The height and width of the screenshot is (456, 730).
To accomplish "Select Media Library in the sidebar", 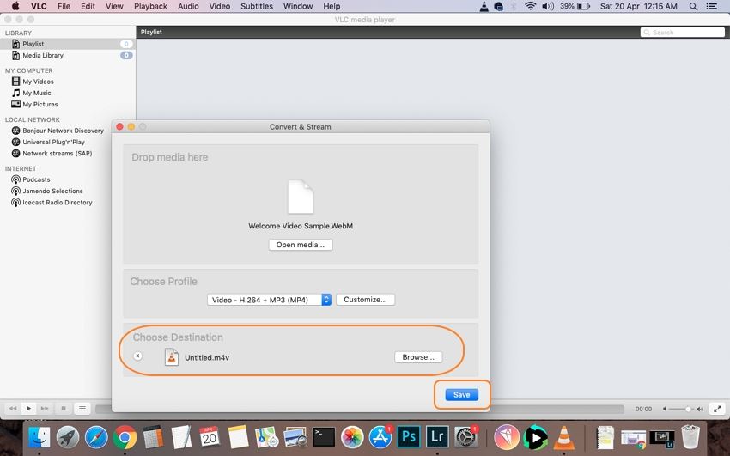I will (43, 55).
